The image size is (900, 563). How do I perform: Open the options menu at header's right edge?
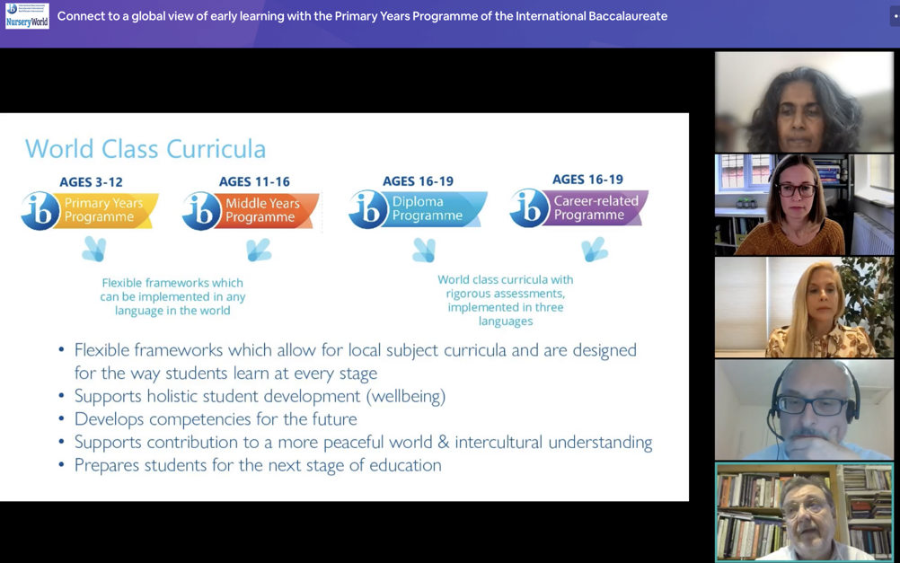pos(895,16)
